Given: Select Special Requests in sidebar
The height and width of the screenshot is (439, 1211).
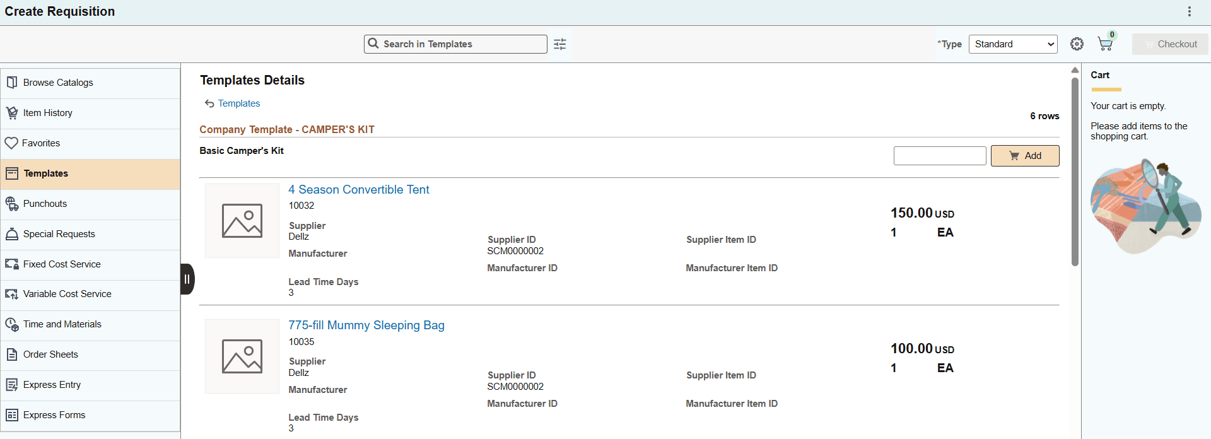Looking at the screenshot, I should tap(90, 235).
